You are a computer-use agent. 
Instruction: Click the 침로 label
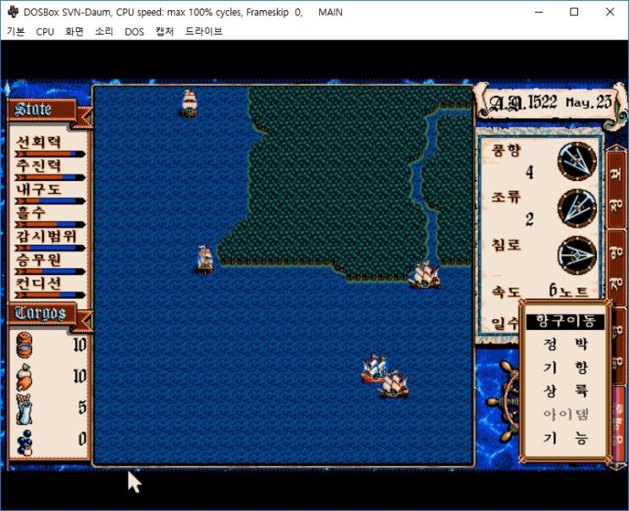pos(506,244)
